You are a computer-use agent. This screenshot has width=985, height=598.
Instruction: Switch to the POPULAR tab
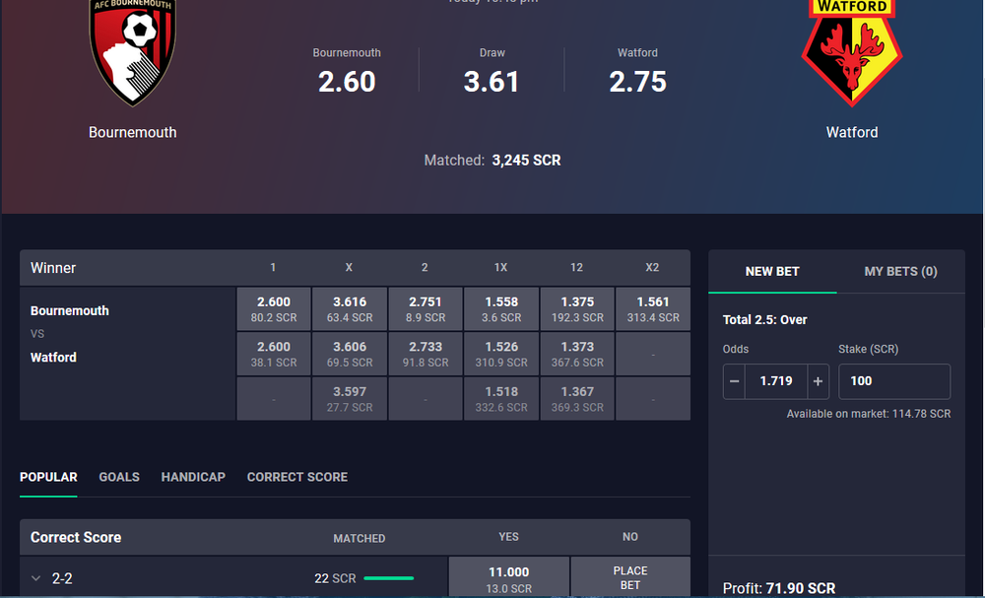click(x=48, y=477)
